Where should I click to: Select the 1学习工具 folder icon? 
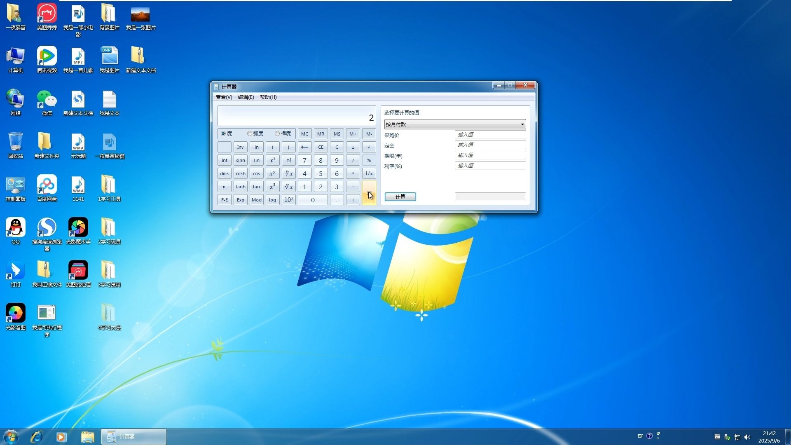click(x=109, y=188)
